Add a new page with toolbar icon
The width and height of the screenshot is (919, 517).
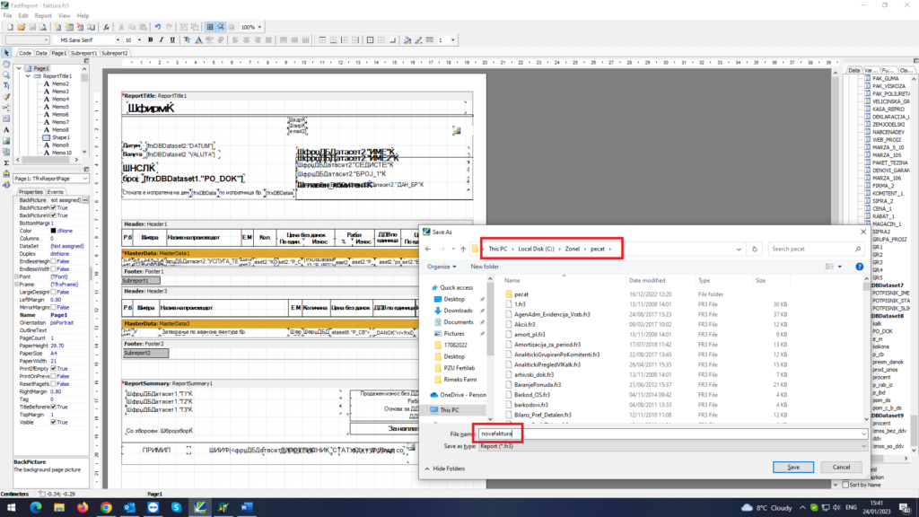tap(58, 27)
